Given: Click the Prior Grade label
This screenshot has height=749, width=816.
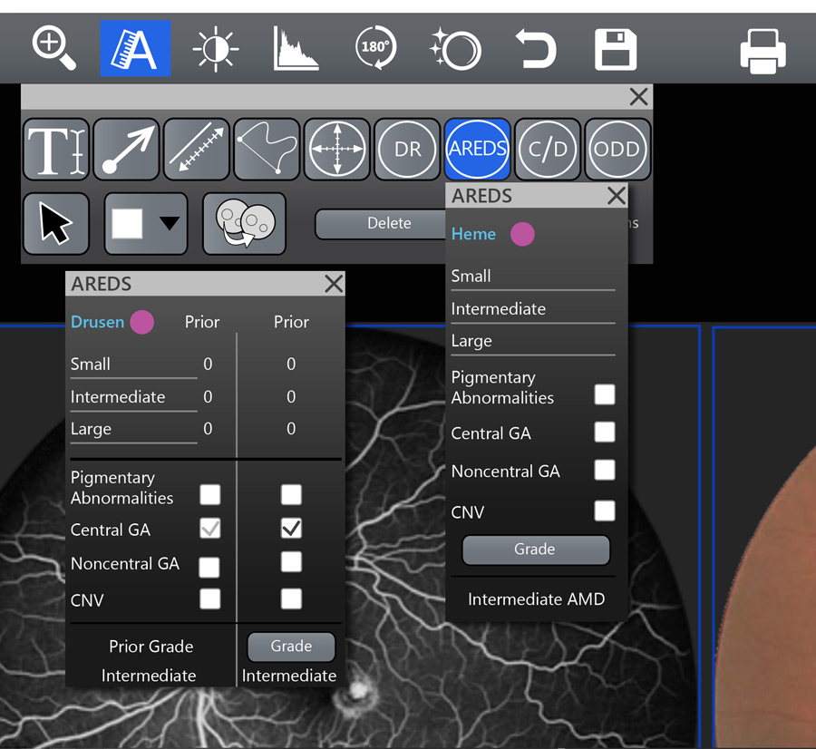Looking at the screenshot, I should 151,647.
